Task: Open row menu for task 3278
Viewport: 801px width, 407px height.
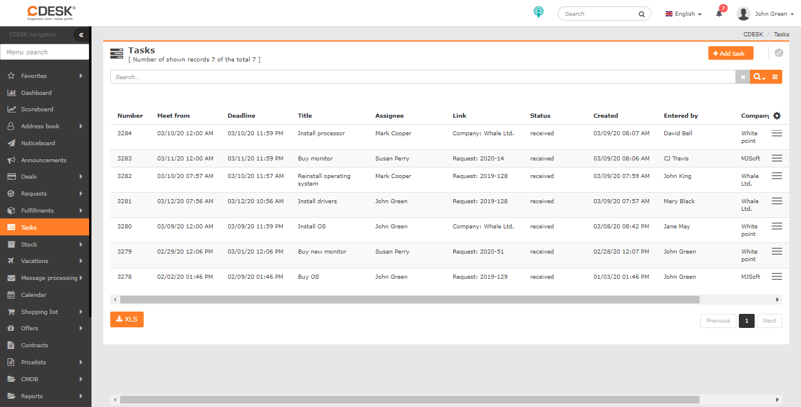Action: [x=777, y=276]
